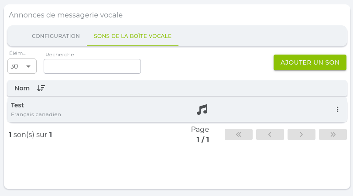Go to the next page of sounds
The image size is (353, 196).
(x=302, y=134)
